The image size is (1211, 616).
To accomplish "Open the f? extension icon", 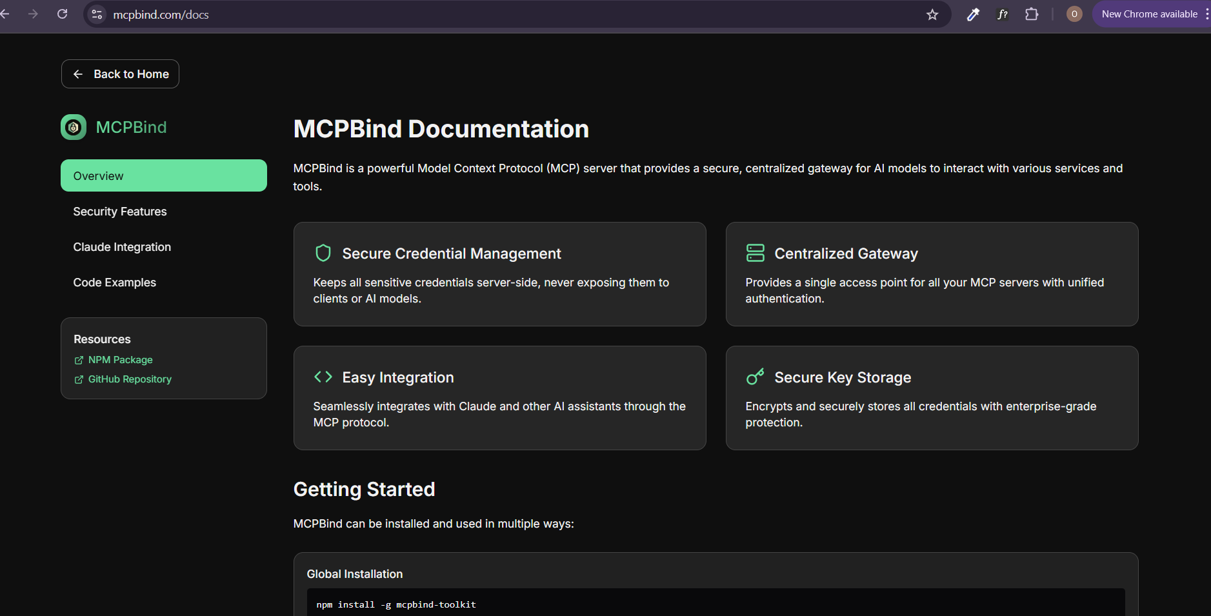I will coord(1003,14).
